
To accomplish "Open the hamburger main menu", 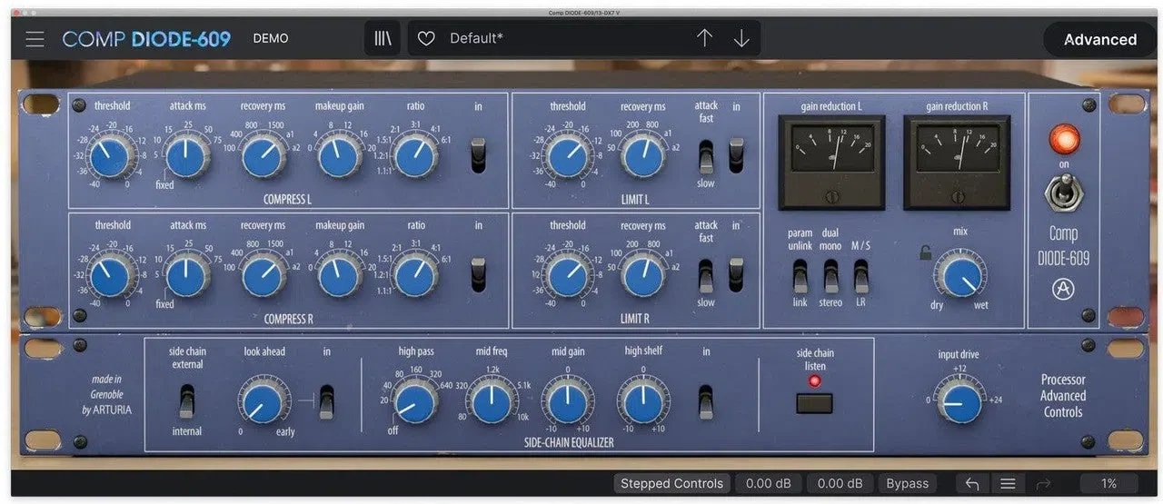I will [x=35, y=39].
